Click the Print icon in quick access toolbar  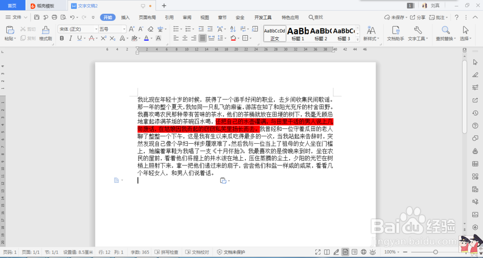55,17
